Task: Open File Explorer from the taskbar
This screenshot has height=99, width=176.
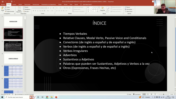Action: (52, 97)
